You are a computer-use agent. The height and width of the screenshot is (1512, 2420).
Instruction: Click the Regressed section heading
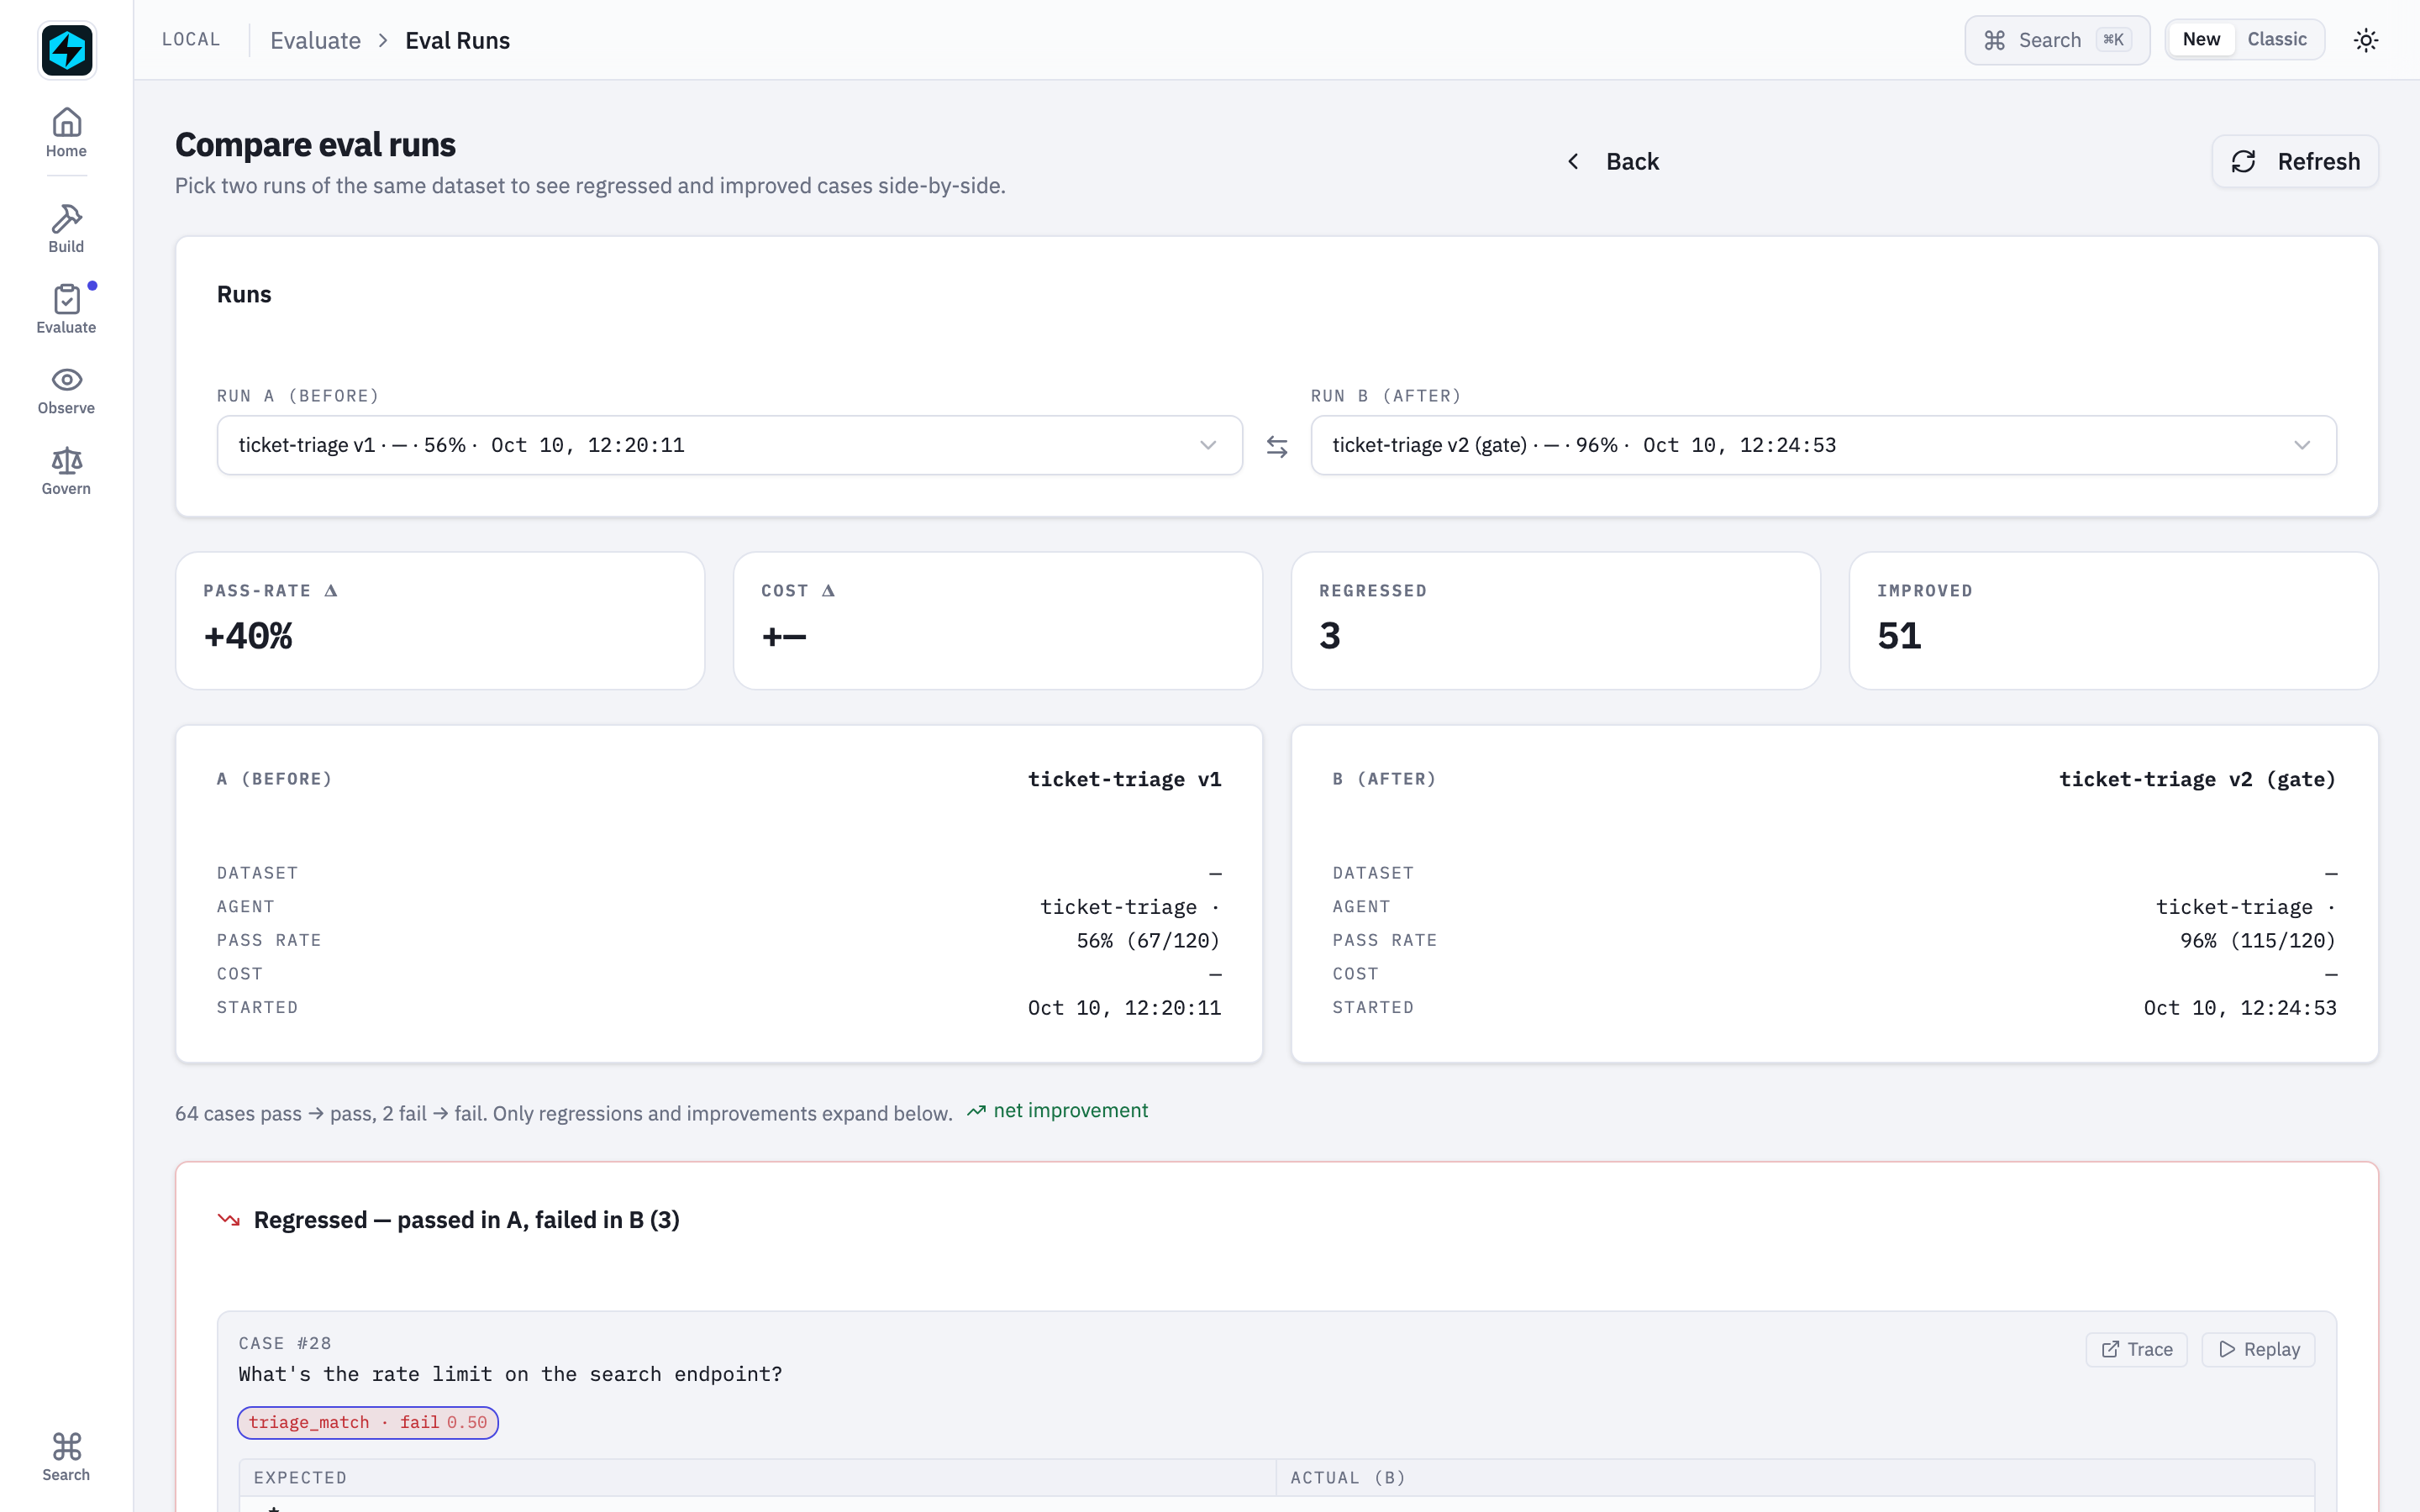(x=466, y=1220)
